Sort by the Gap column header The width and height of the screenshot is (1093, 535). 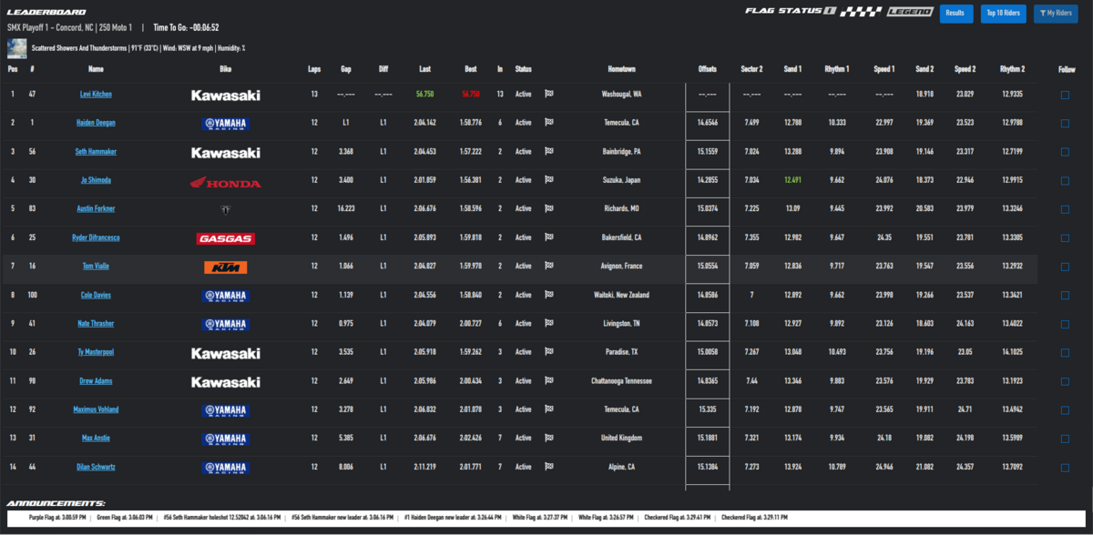[x=346, y=69]
